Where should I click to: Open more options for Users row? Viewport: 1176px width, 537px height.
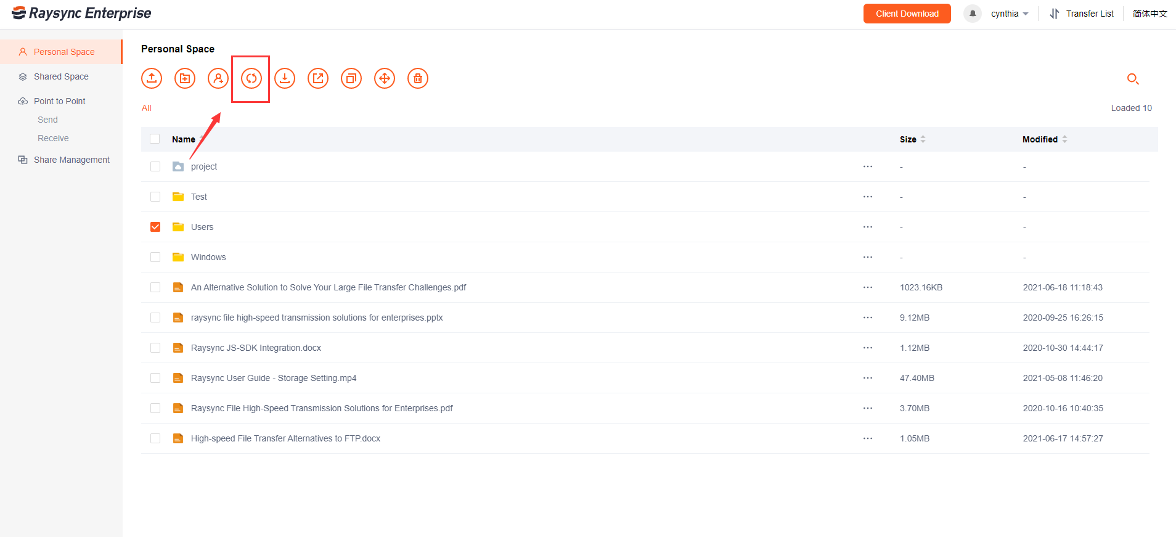click(x=868, y=227)
